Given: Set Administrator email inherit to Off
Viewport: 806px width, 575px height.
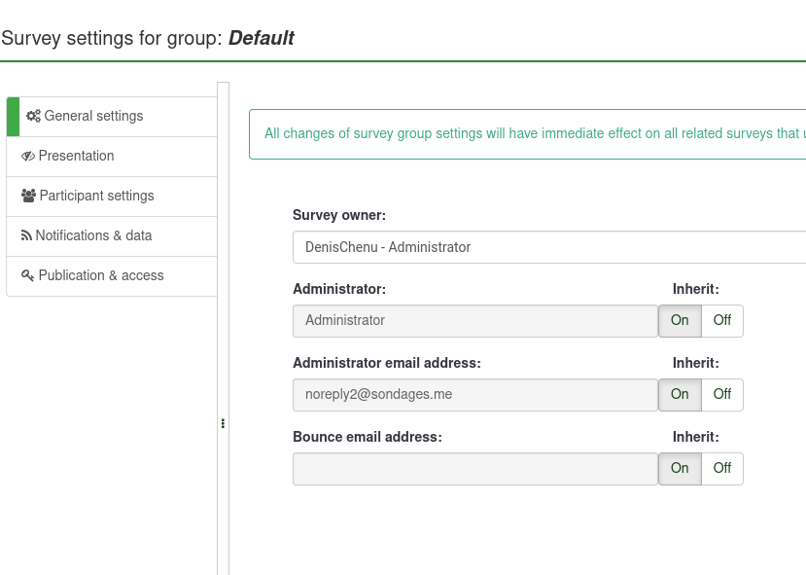Looking at the screenshot, I should pyautogui.click(x=721, y=395).
